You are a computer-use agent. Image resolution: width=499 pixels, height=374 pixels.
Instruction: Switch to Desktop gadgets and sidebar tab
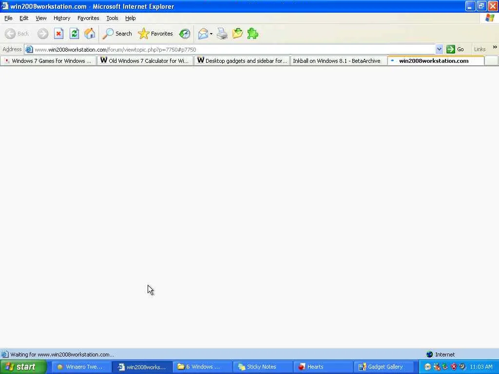point(242,61)
